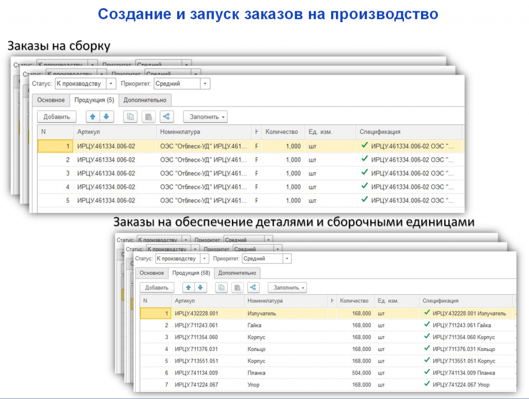529x399 pixels.
Task: Click the paste icon in the Продукция (58) window
Action: (x=238, y=288)
